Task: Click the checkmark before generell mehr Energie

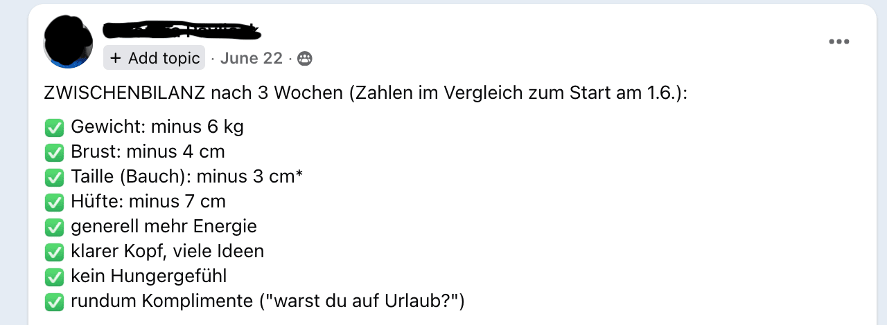Action: [54, 227]
